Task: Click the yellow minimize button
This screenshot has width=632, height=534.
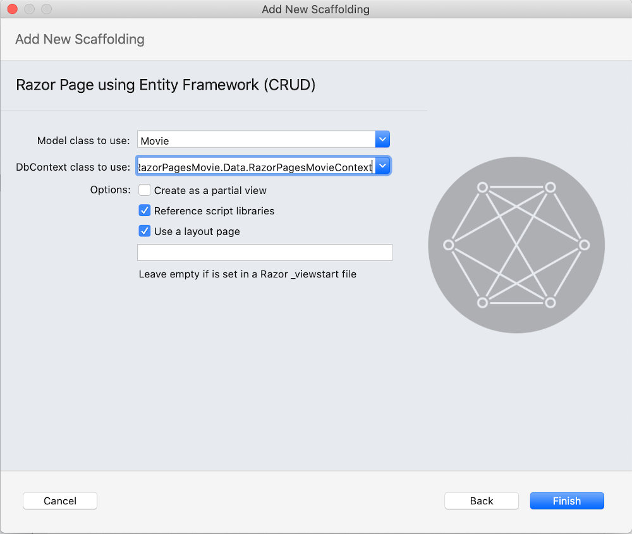Action: (28, 9)
